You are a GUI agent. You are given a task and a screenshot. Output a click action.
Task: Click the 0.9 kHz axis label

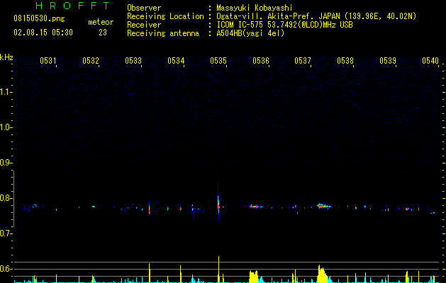(6, 163)
